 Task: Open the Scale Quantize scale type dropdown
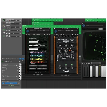click(x=10, y=77)
